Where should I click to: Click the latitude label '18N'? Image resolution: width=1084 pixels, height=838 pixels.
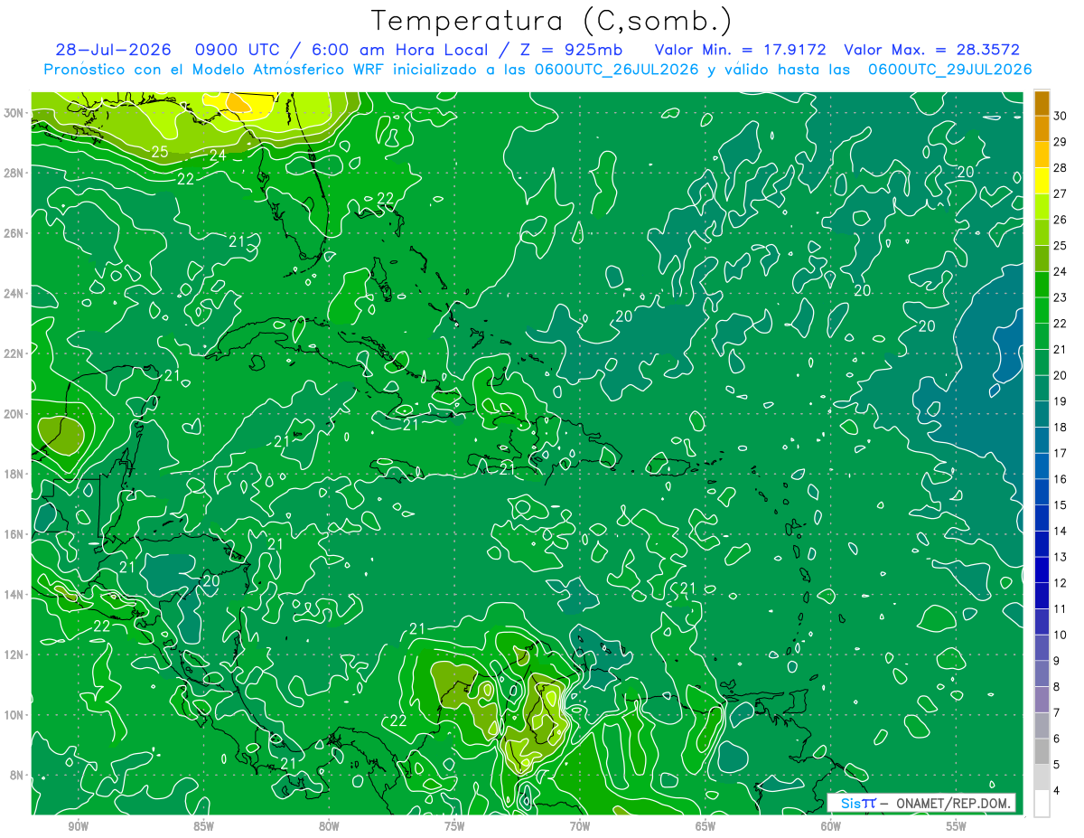point(14,474)
